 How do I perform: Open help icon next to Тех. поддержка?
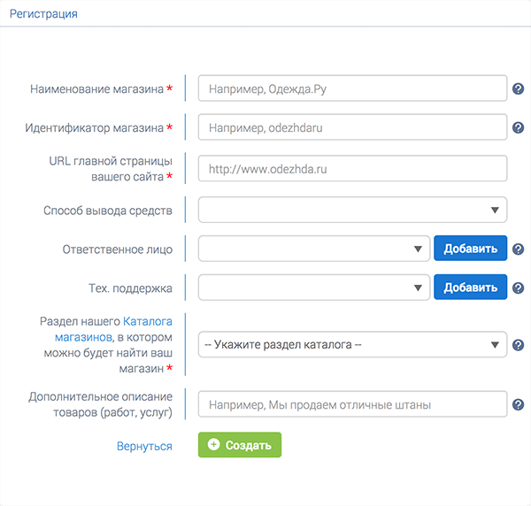tap(518, 288)
